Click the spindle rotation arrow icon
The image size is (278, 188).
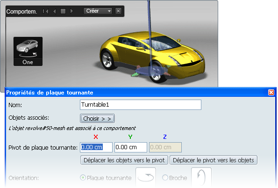[x=201, y=177]
